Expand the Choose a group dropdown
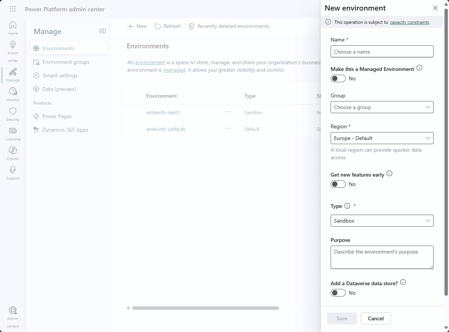The image size is (449, 332). click(x=382, y=107)
